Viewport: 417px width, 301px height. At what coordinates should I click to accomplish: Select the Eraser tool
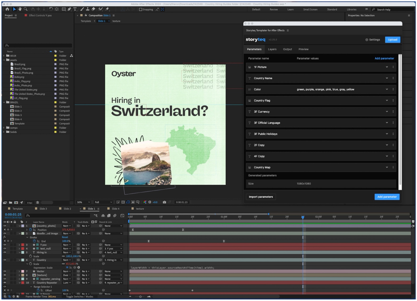[93, 9]
